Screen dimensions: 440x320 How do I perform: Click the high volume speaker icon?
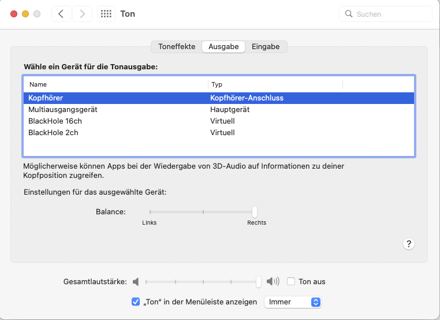pos(273,282)
